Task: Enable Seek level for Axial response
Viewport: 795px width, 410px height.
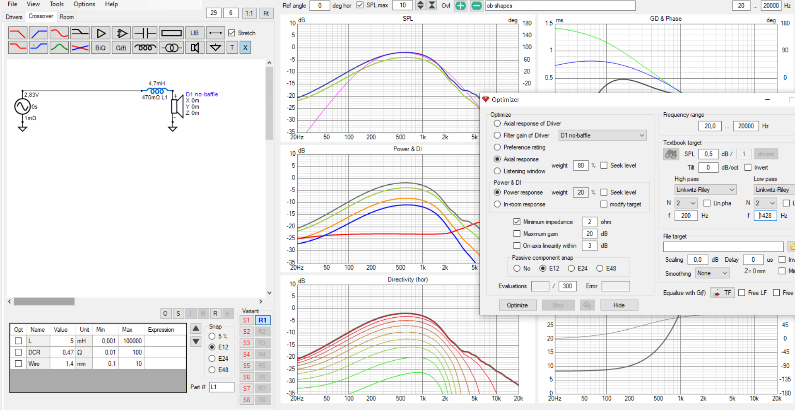Action: coord(604,165)
